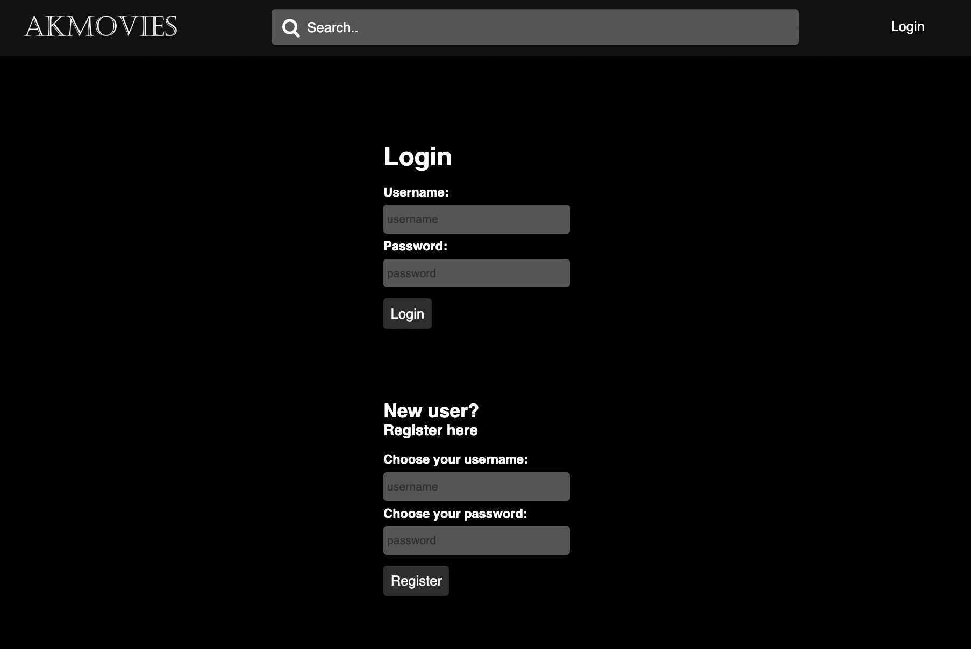Click the 'Password:' label text
This screenshot has height=649, width=971.
tap(415, 246)
